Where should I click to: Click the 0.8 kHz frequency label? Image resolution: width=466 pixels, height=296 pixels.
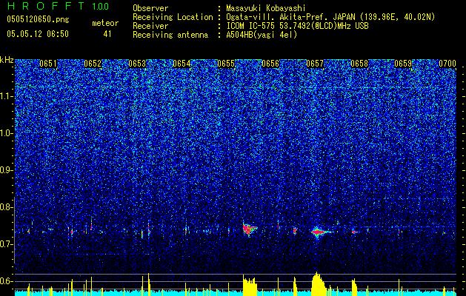[x=6, y=207]
